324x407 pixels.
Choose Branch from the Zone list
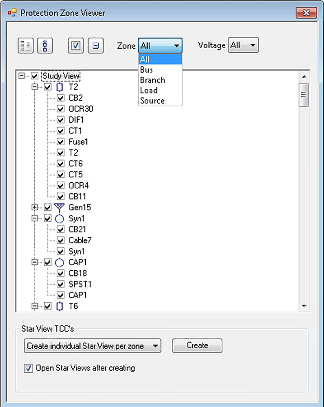(152, 80)
